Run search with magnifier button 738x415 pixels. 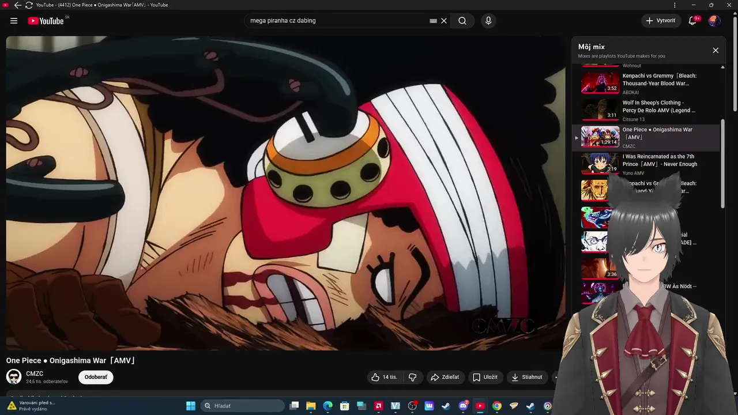(462, 21)
